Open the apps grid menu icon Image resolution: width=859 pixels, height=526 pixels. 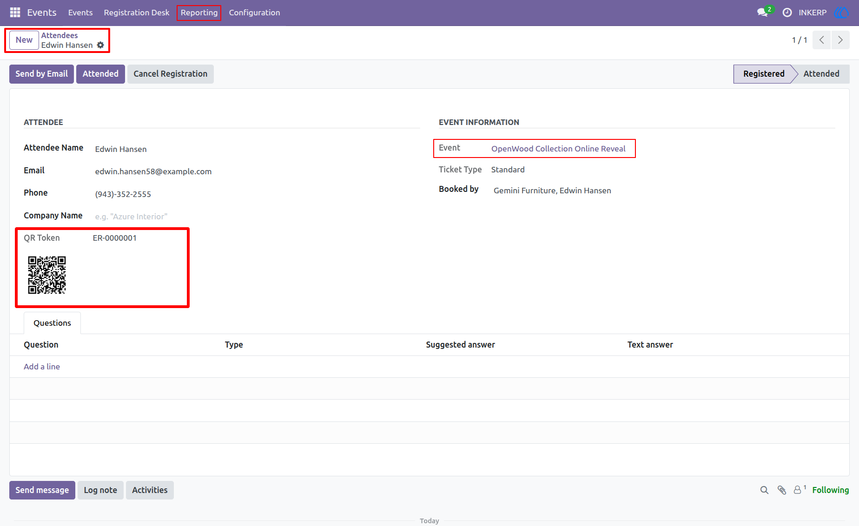point(15,13)
